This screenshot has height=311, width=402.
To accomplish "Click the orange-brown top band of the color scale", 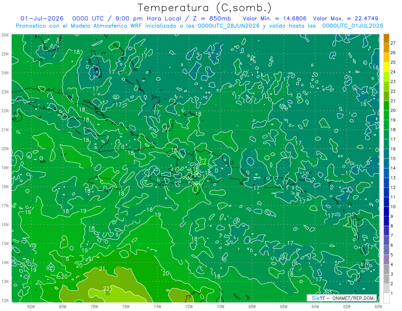I will tap(386, 38).
